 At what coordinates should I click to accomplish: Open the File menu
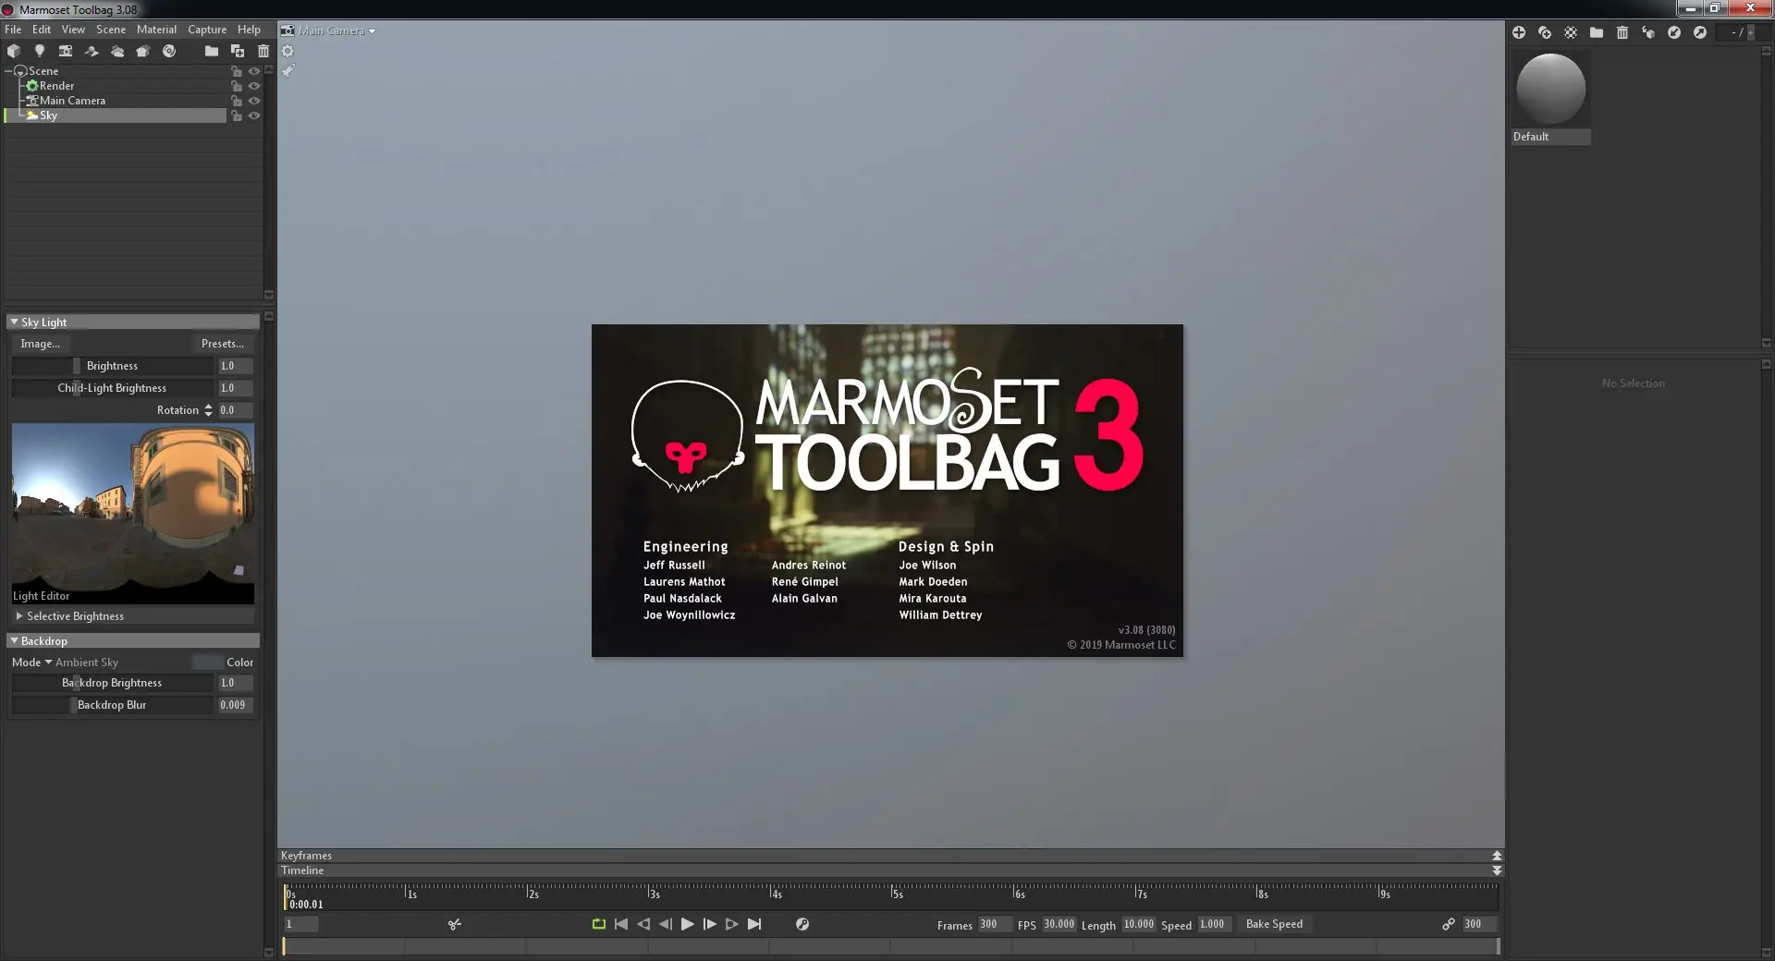(x=13, y=30)
